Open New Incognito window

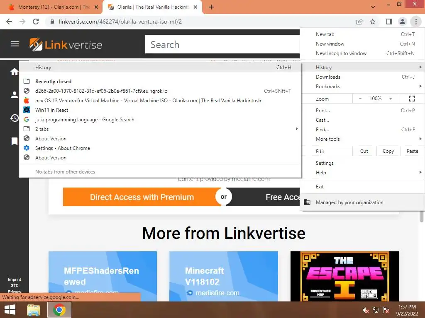click(362, 53)
